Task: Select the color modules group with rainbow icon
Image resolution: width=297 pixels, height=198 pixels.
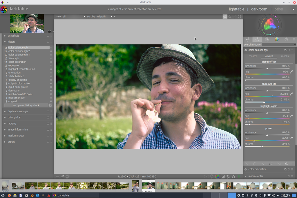Action: point(276,39)
